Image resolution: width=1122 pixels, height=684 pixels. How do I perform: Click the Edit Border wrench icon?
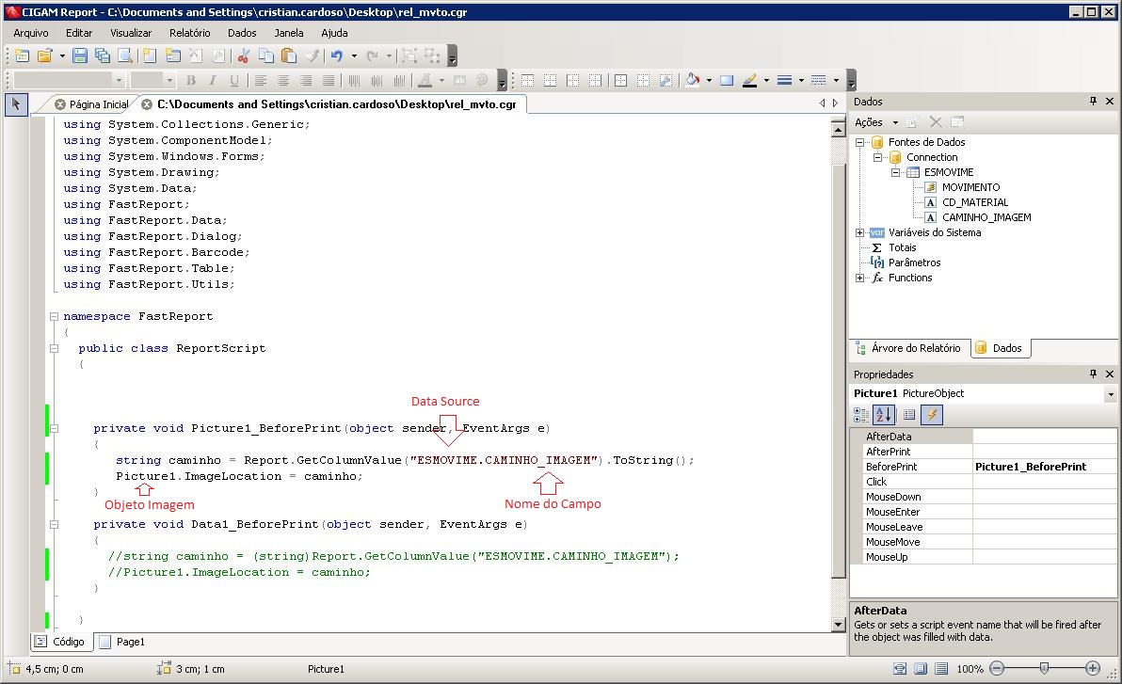click(665, 80)
